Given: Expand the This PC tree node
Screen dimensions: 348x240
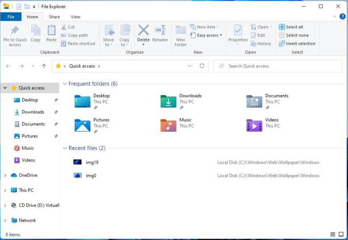Looking at the screenshot, I should pos(5,190).
